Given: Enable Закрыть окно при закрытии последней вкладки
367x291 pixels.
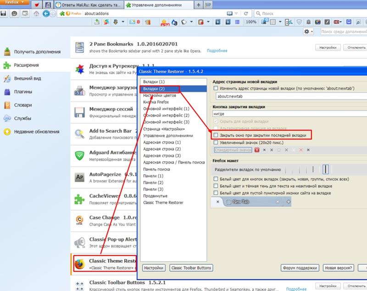Looking at the screenshot, I should [x=216, y=135].
